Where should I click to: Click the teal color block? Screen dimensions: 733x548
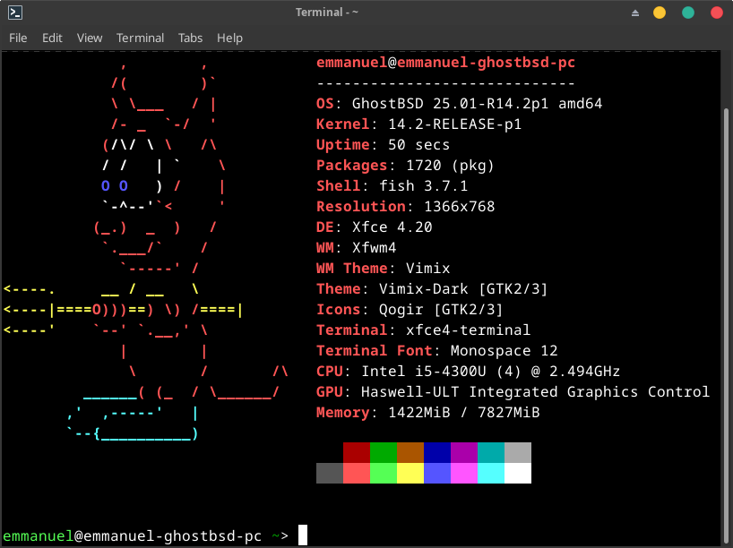(x=491, y=453)
